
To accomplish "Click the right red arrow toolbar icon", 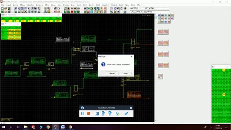I will click(58, 12).
